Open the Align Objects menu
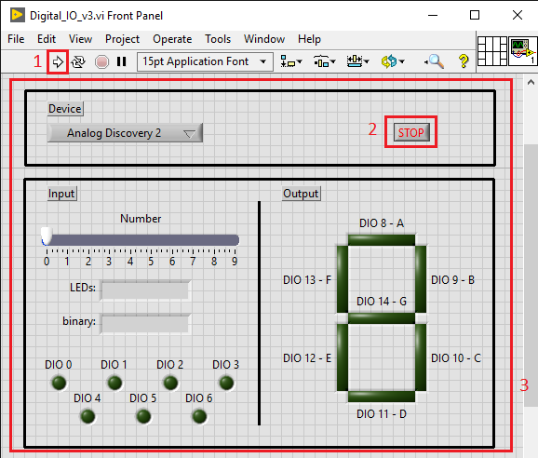Screen dimensions: 538x458 (291, 61)
